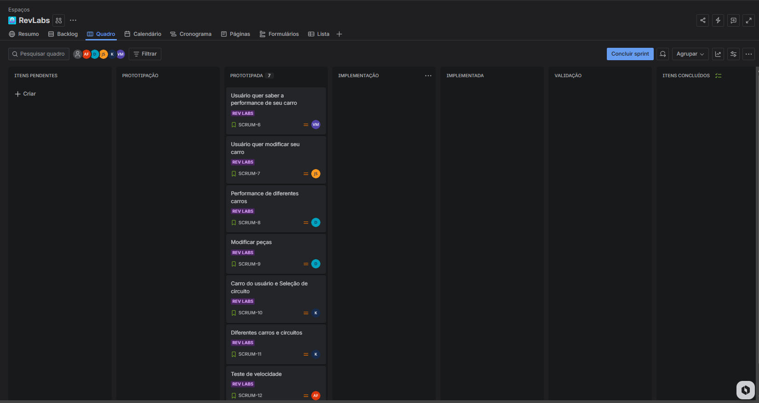Click priority icon on SCRUM-8 card
The height and width of the screenshot is (403, 759).
point(306,223)
